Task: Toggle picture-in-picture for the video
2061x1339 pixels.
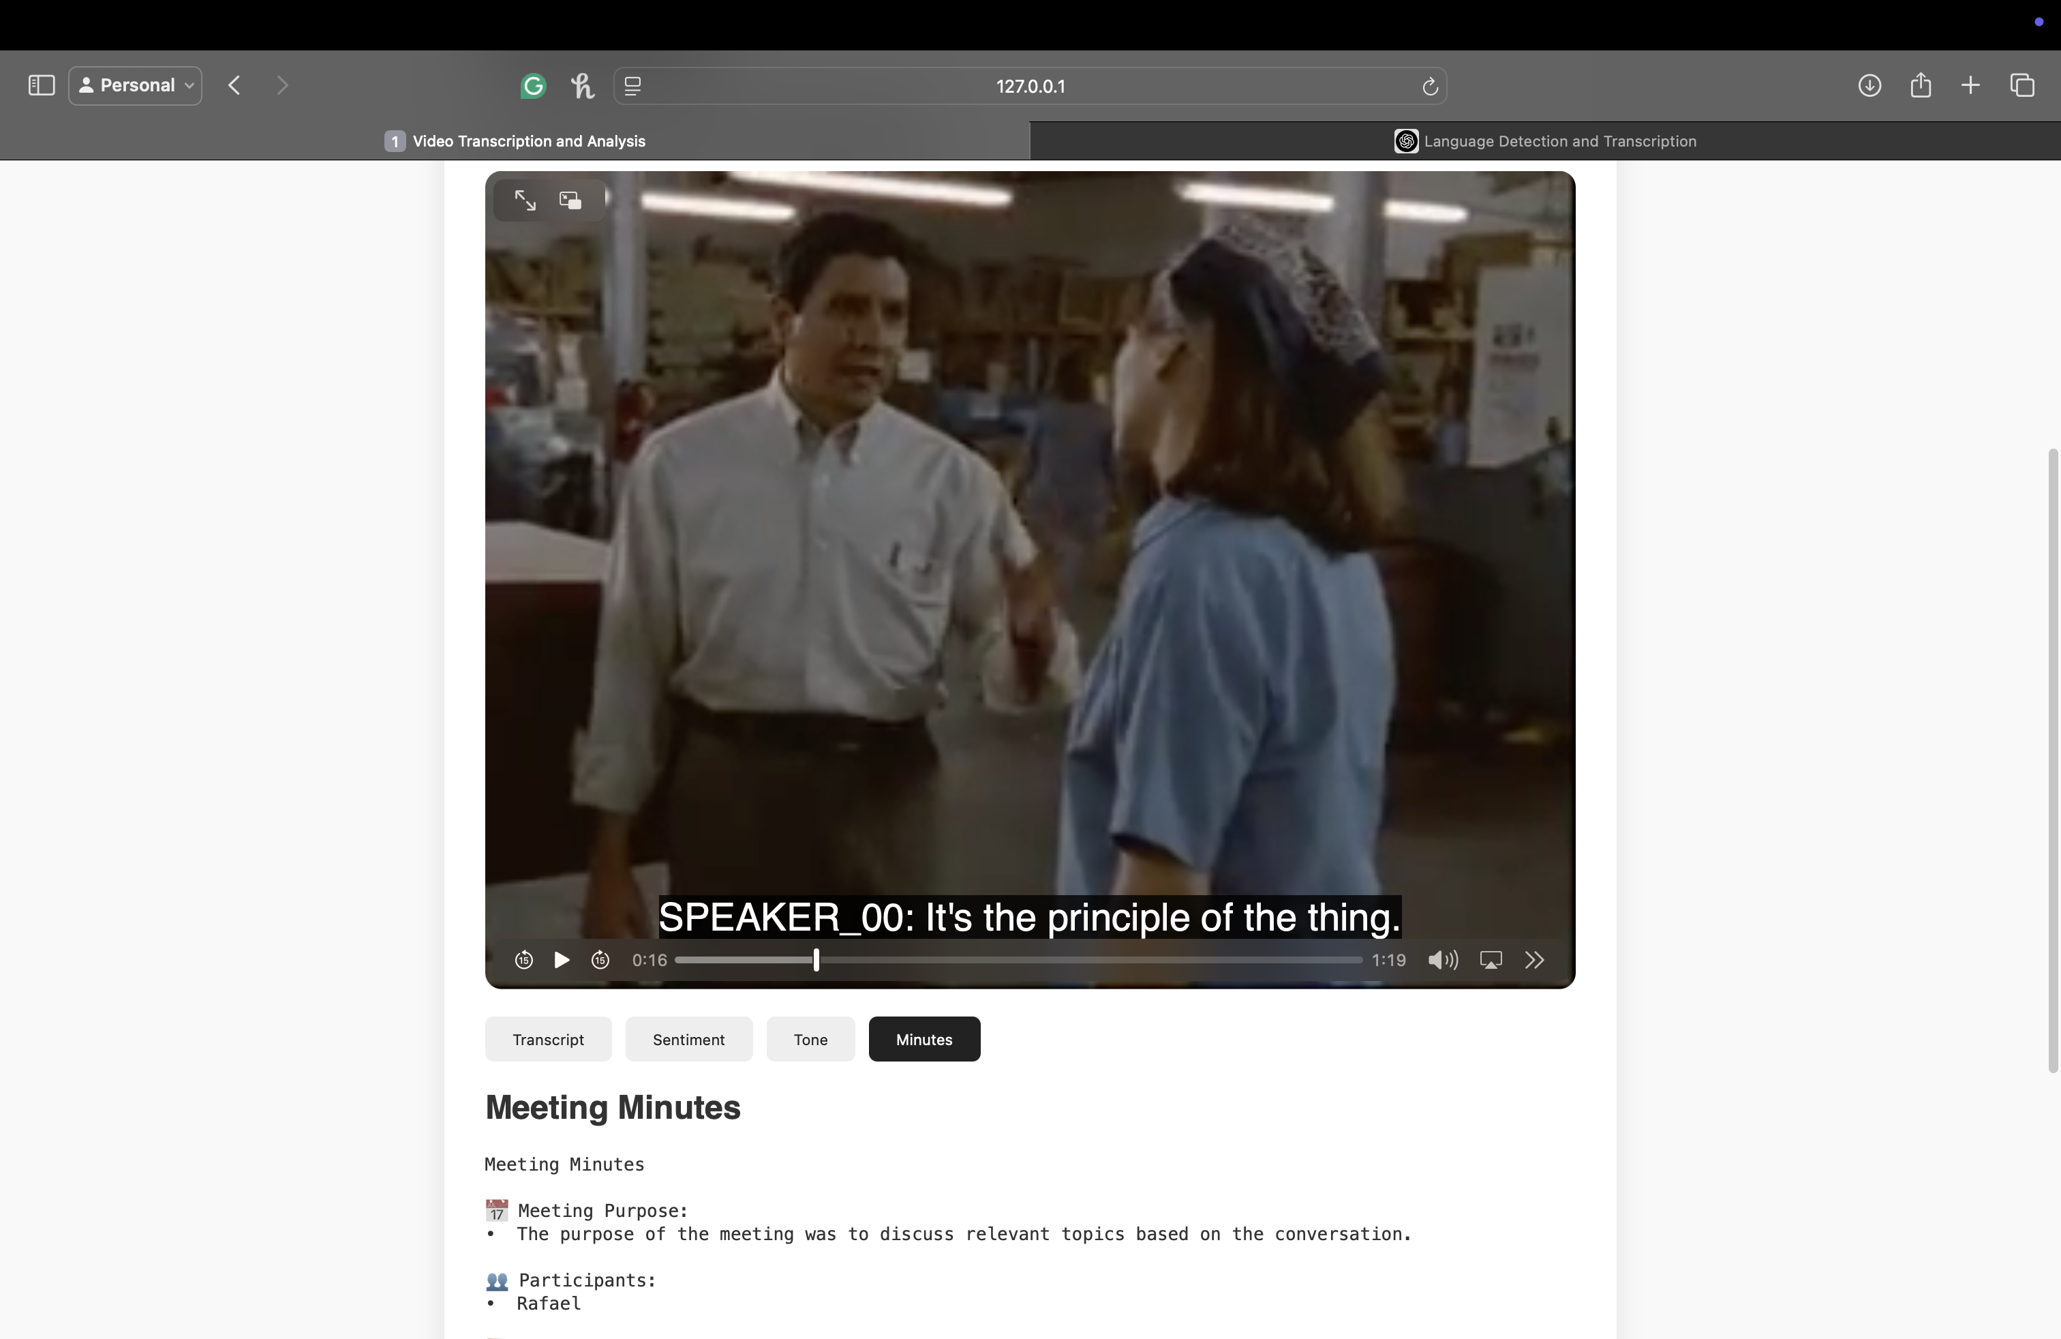Action: click(570, 200)
